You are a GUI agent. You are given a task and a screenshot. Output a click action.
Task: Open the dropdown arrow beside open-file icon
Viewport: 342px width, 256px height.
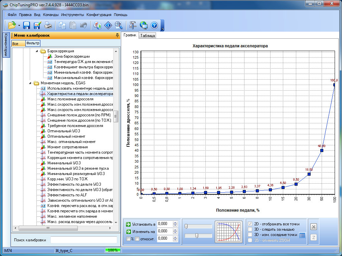(19, 26)
